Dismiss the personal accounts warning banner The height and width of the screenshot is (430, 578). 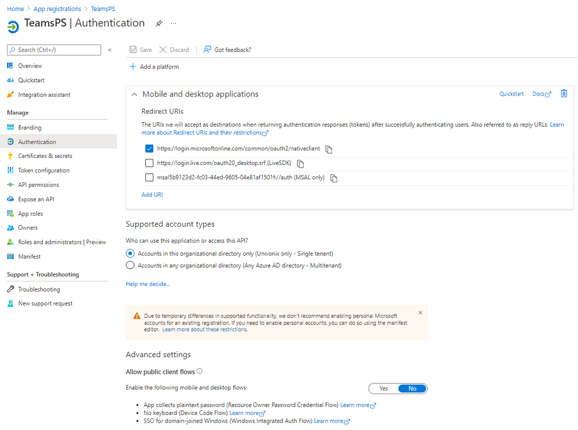click(420, 313)
